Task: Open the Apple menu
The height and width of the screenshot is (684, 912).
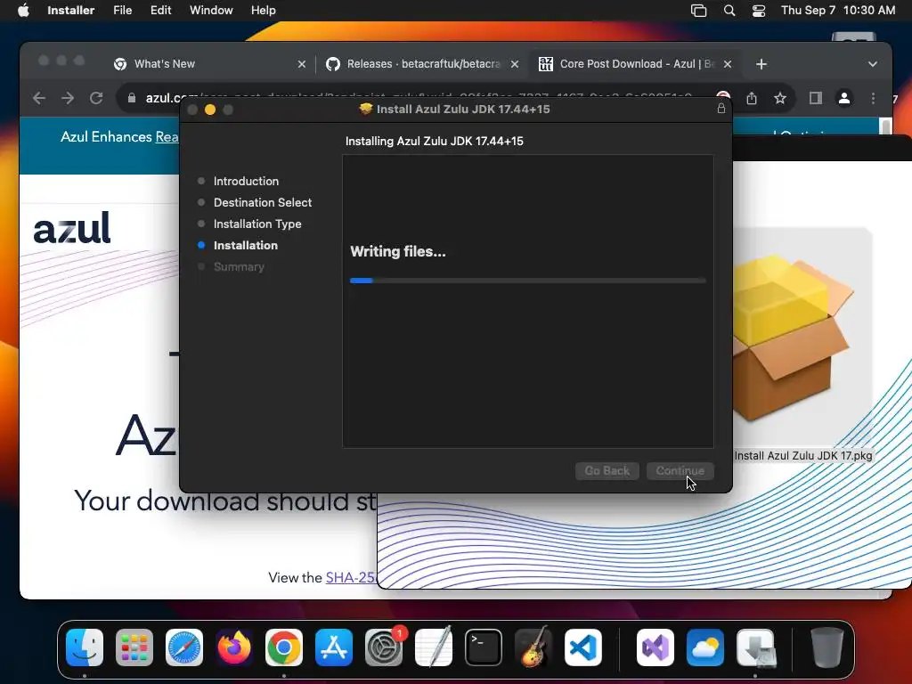Action: tap(23, 11)
